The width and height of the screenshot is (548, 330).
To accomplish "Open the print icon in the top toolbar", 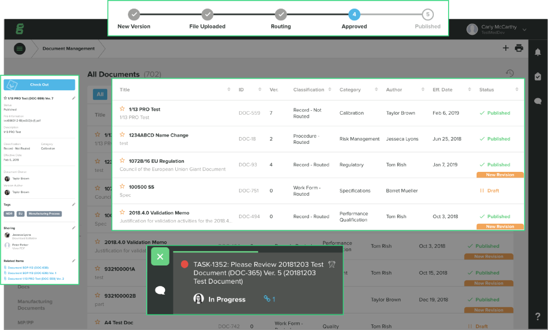I will pyautogui.click(x=519, y=49).
